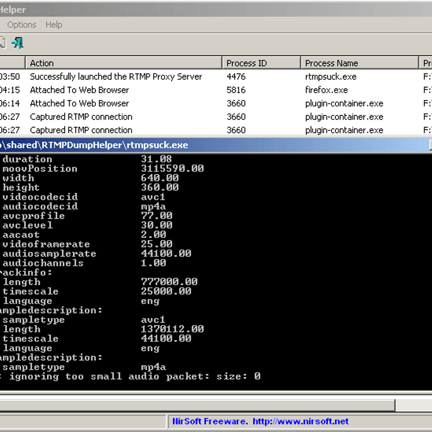Viewport: 432px width, 432px height.
Task: Click the leftmost Properties toolbar icon
Action: [2, 43]
